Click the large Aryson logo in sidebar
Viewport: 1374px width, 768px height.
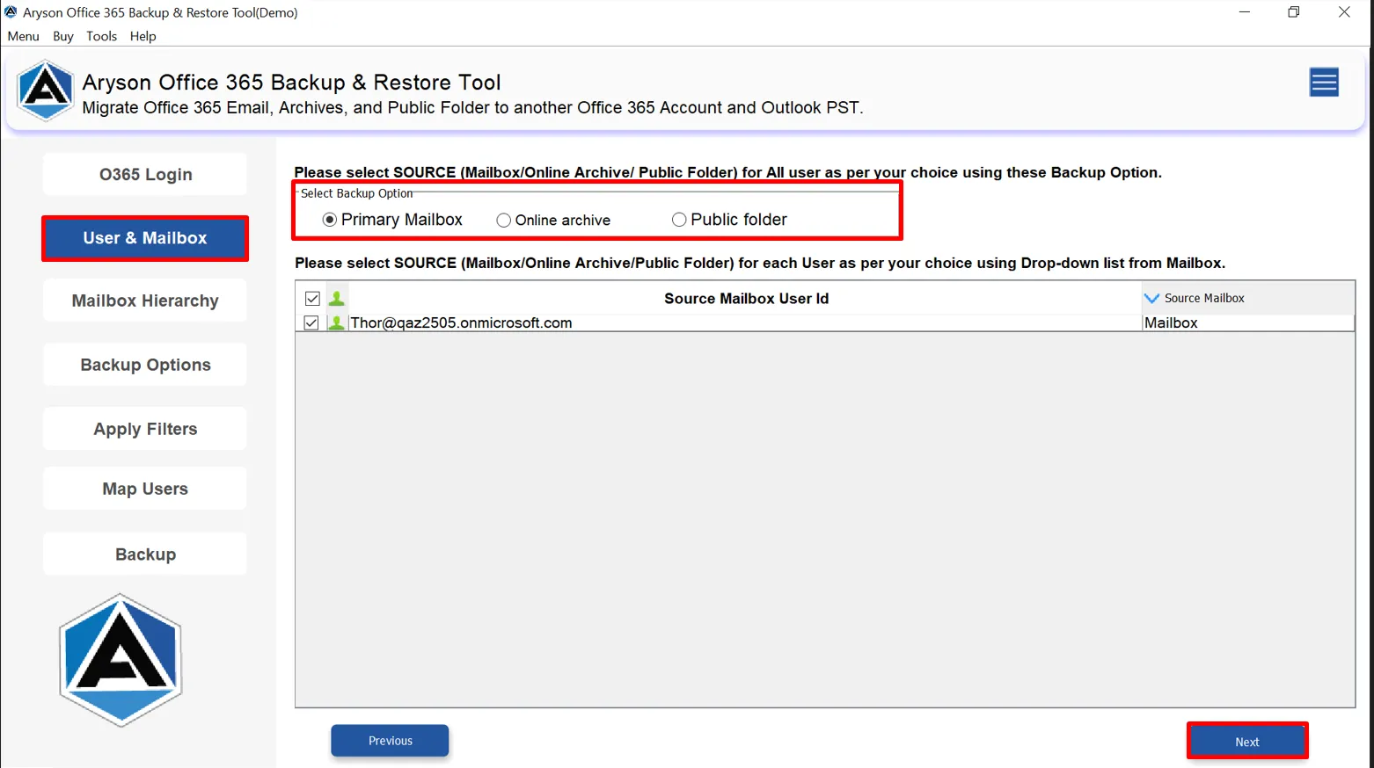(121, 660)
